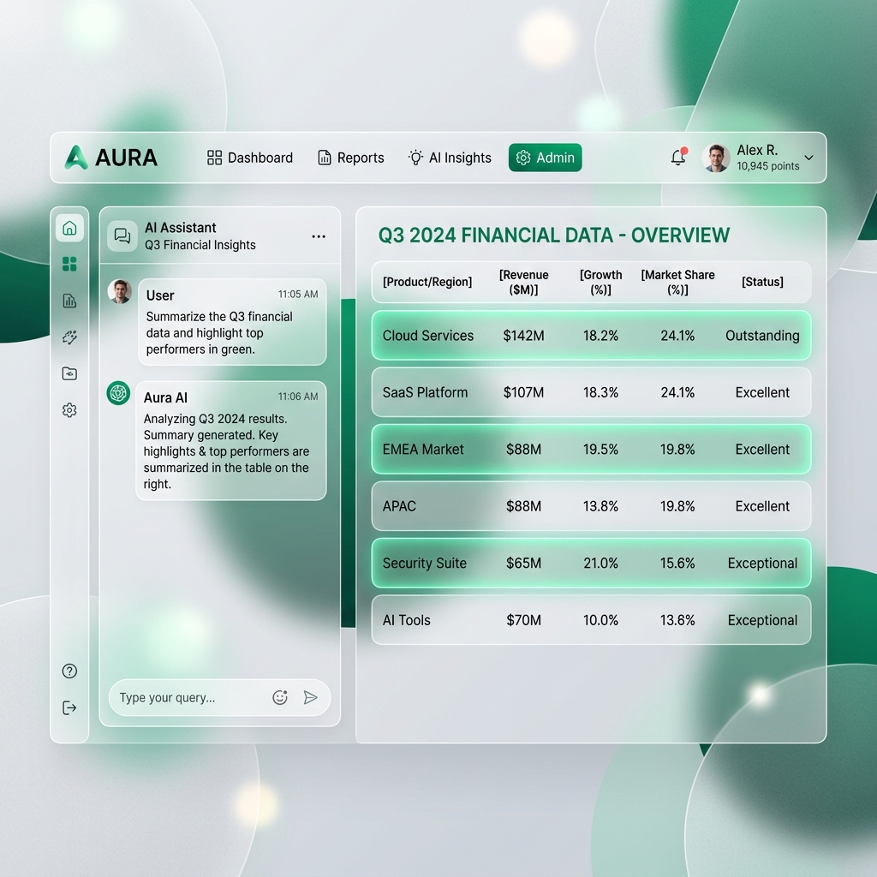The width and height of the screenshot is (877, 877).
Task: Select the four-square grid sidebar icon
Action: [x=69, y=264]
